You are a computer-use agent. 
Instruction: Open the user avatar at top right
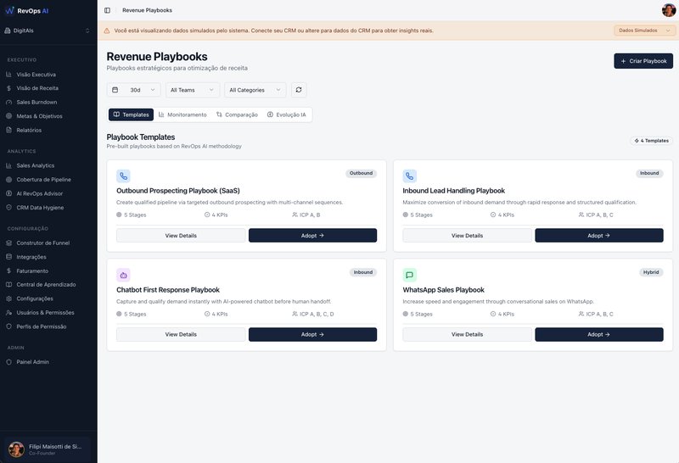[669, 10]
